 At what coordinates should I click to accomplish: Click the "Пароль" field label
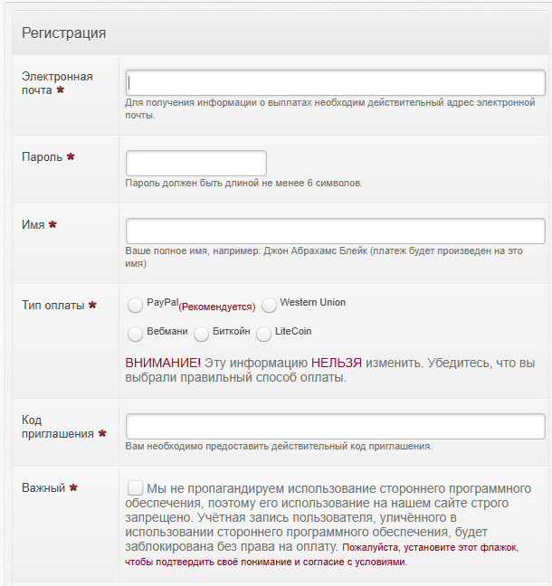click(x=43, y=156)
